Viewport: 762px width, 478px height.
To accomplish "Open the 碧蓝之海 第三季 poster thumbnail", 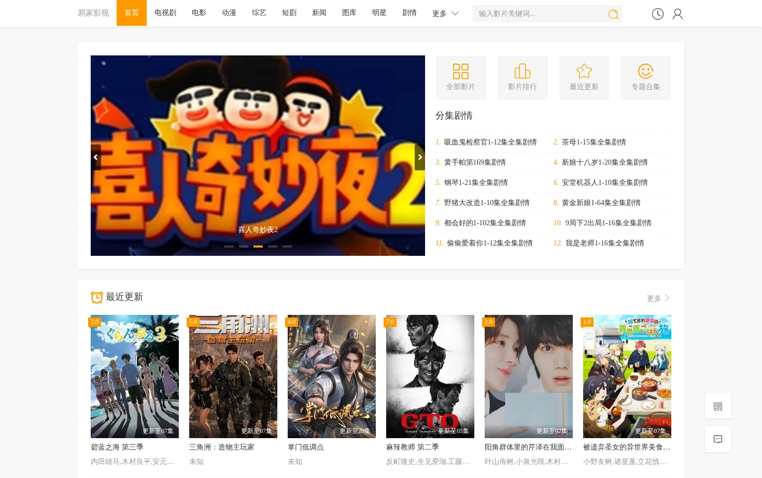I will click(135, 376).
